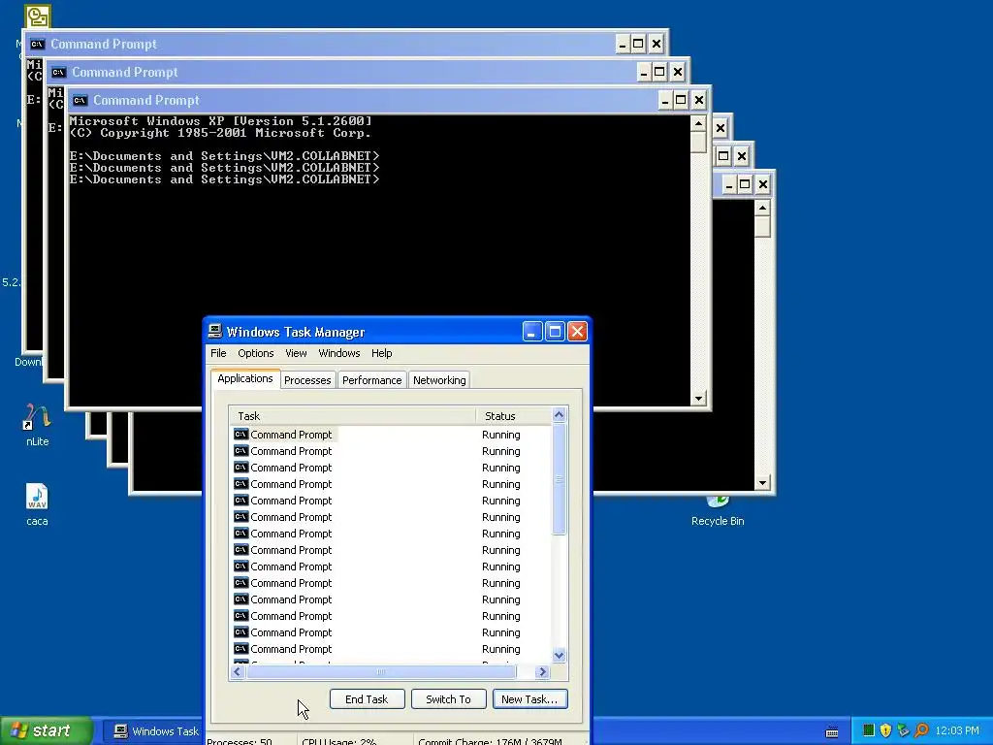
Task: Sort by the Task column header
Action: (352, 415)
